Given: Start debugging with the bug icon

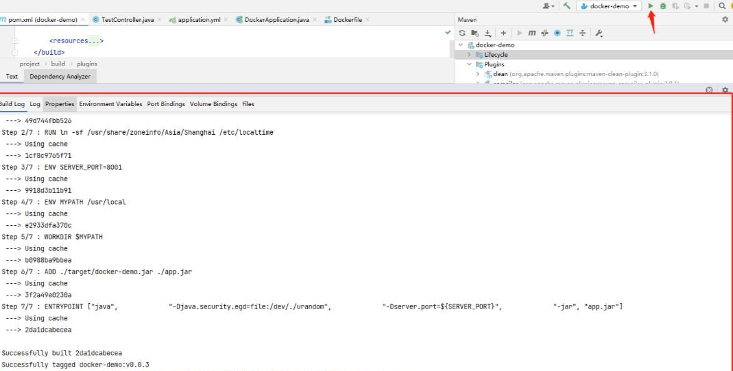Looking at the screenshot, I should (x=663, y=6).
